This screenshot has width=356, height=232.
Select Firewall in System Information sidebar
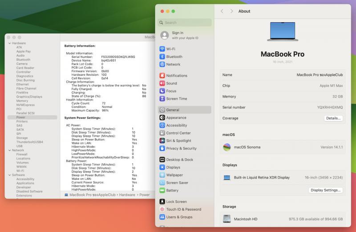click(22, 154)
